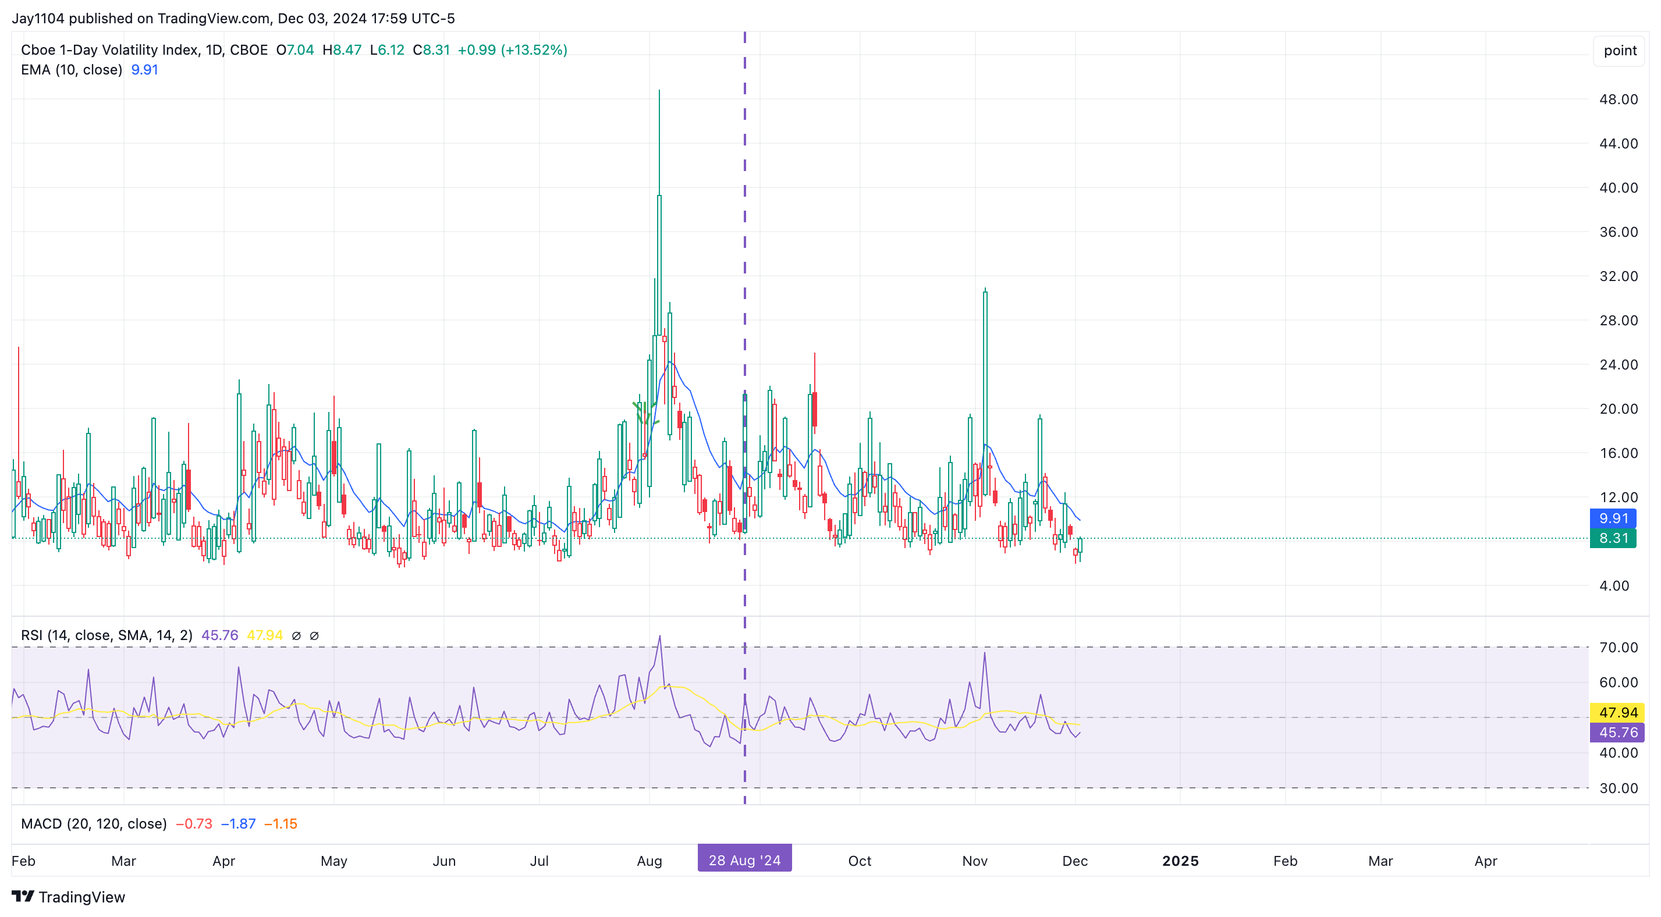1661x917 pixels.
Task: Click the second RSI empty-value symbol ∅
Action: point(315,636)
